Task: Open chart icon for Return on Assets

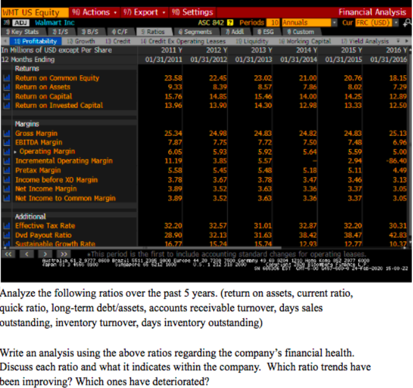Action: tap(6, 87)
